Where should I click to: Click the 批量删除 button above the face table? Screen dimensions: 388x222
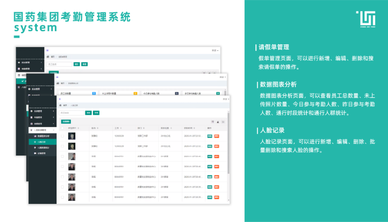(x=66, y=122)
